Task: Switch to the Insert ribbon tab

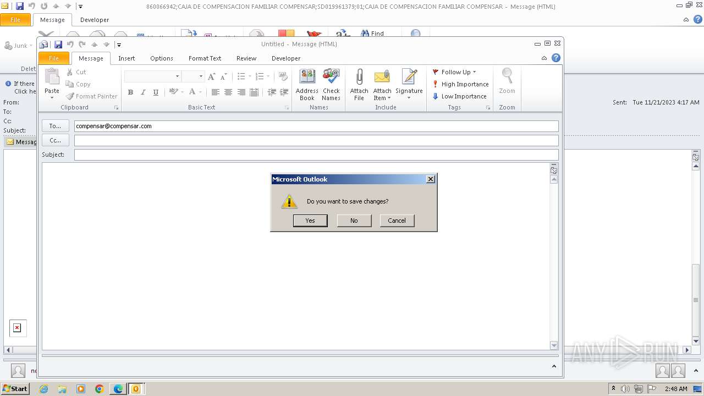Action: (x=127, y=58)
